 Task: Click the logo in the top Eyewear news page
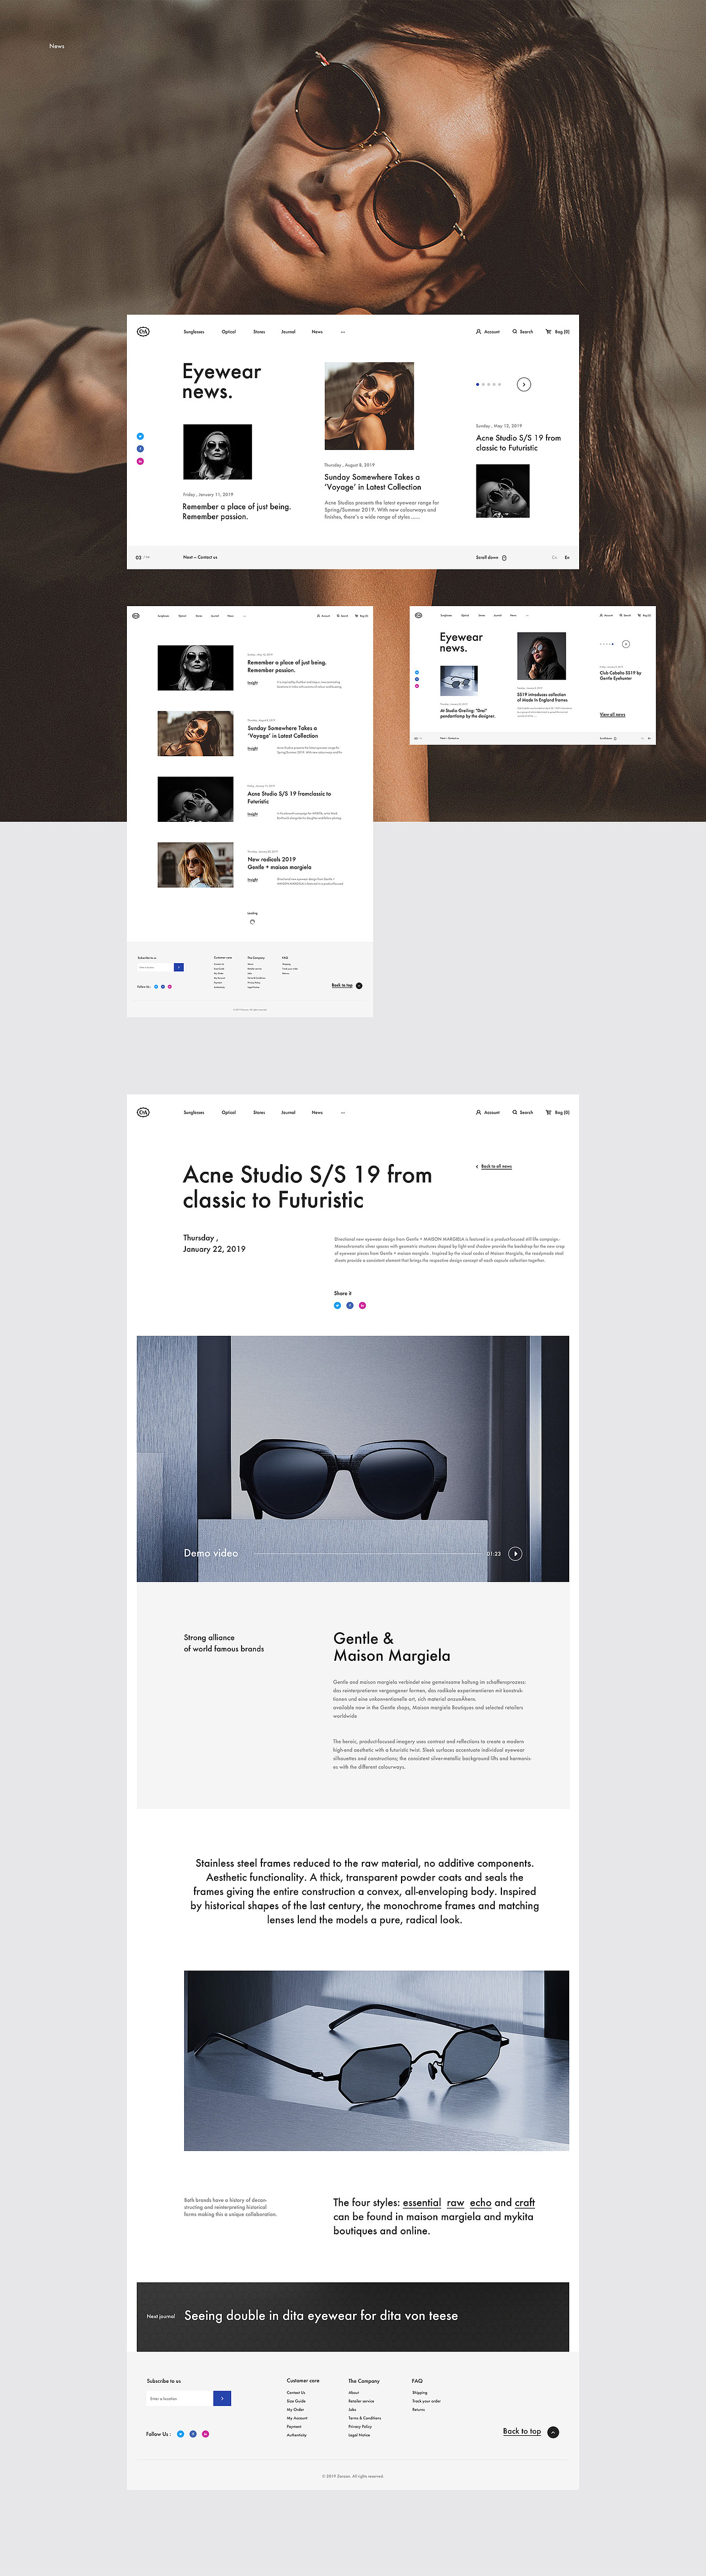pos(143,331)
